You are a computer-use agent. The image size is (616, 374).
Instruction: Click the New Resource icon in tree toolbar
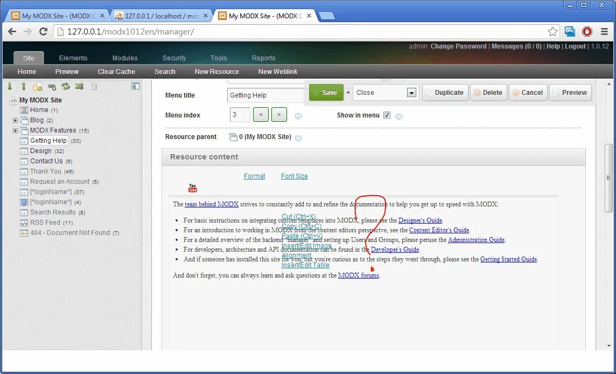pyautogui.click(x=38, y=87)
